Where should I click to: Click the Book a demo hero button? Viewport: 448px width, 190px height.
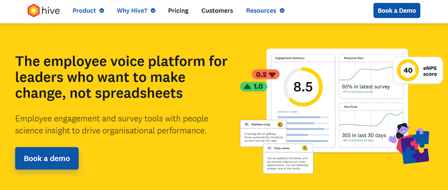point(47,158)
